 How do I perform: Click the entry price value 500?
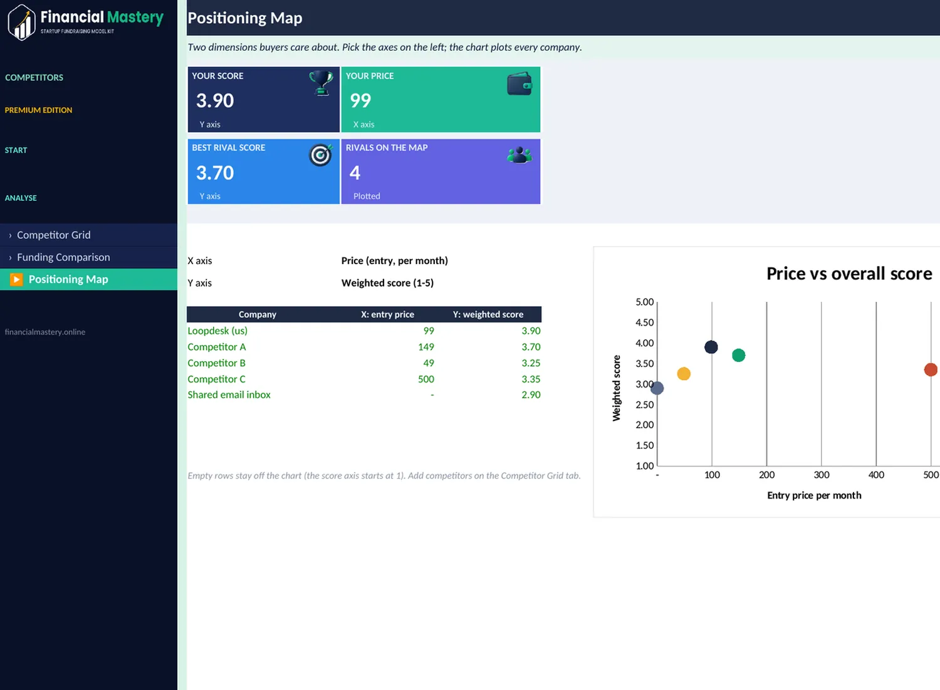[426, 379]
